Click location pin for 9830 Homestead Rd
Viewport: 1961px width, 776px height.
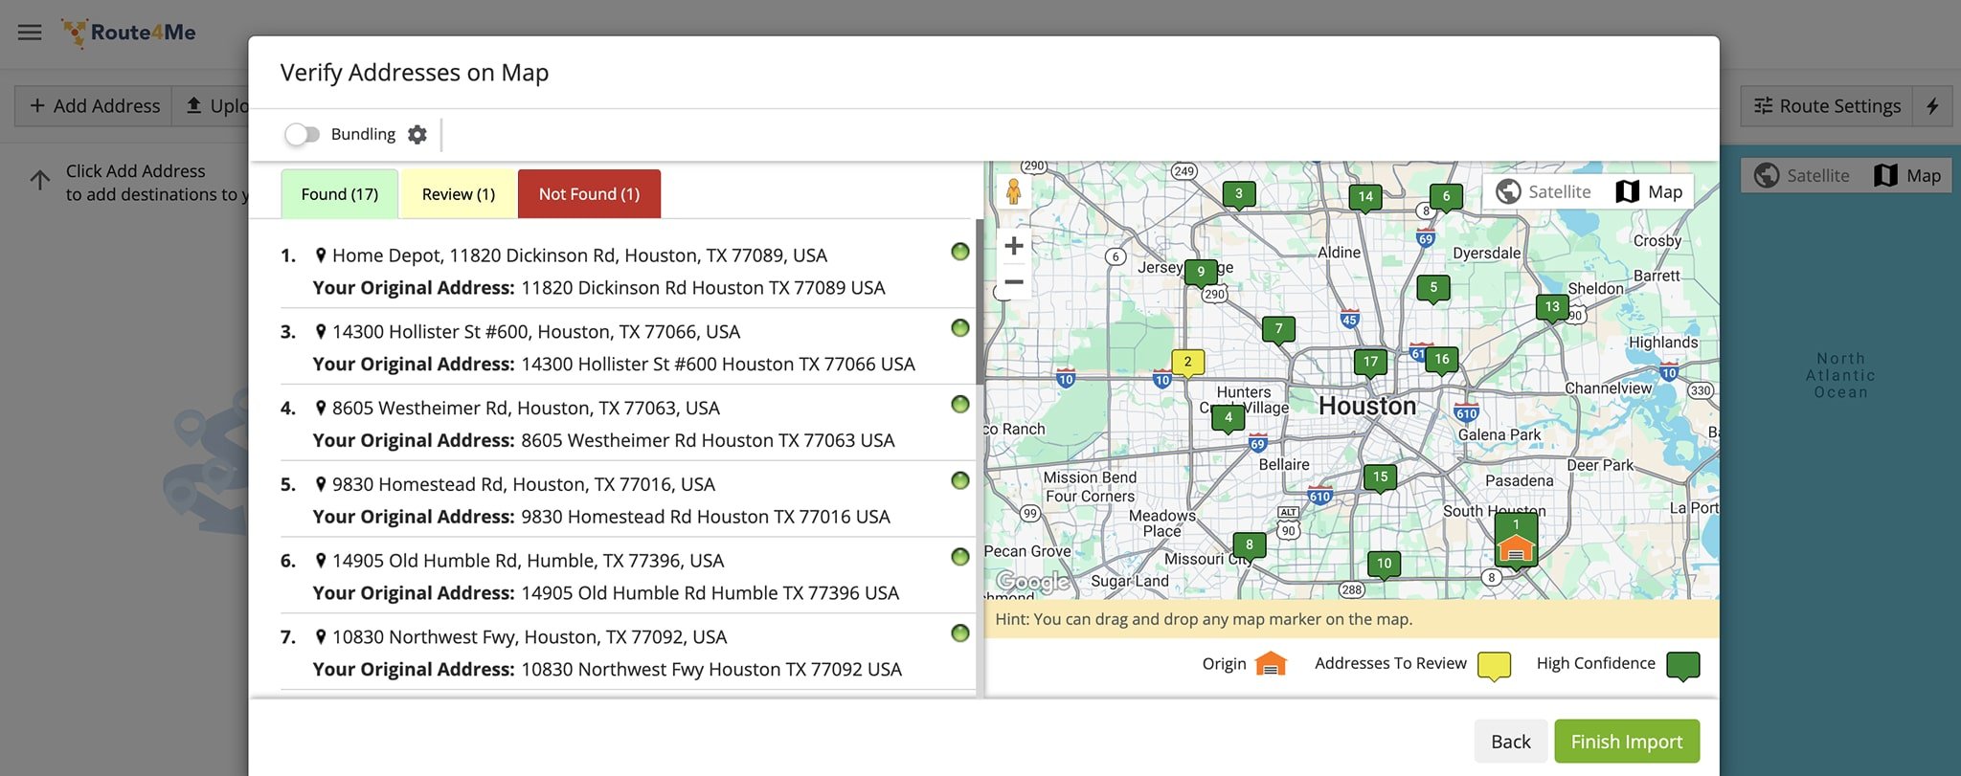point(321,484)
